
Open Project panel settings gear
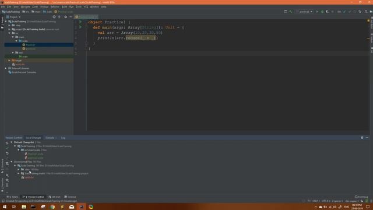pyautogui.click(x=66, y=17)
